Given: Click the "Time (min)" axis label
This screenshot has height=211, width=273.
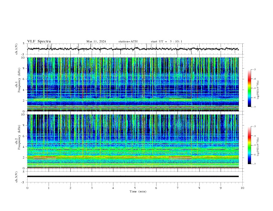Looking at the screenshot, I should pyautogui.click(x=138, y=191).
